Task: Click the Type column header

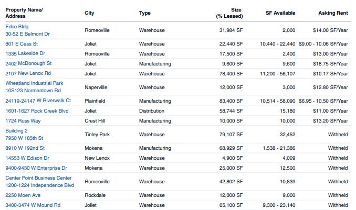Action: point(144,13)
